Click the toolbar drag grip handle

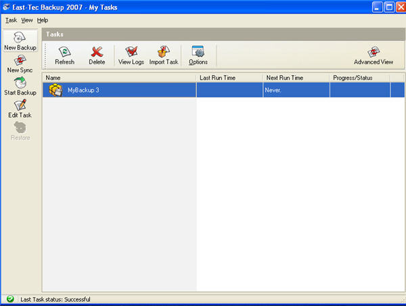click(x=45, y=56)
